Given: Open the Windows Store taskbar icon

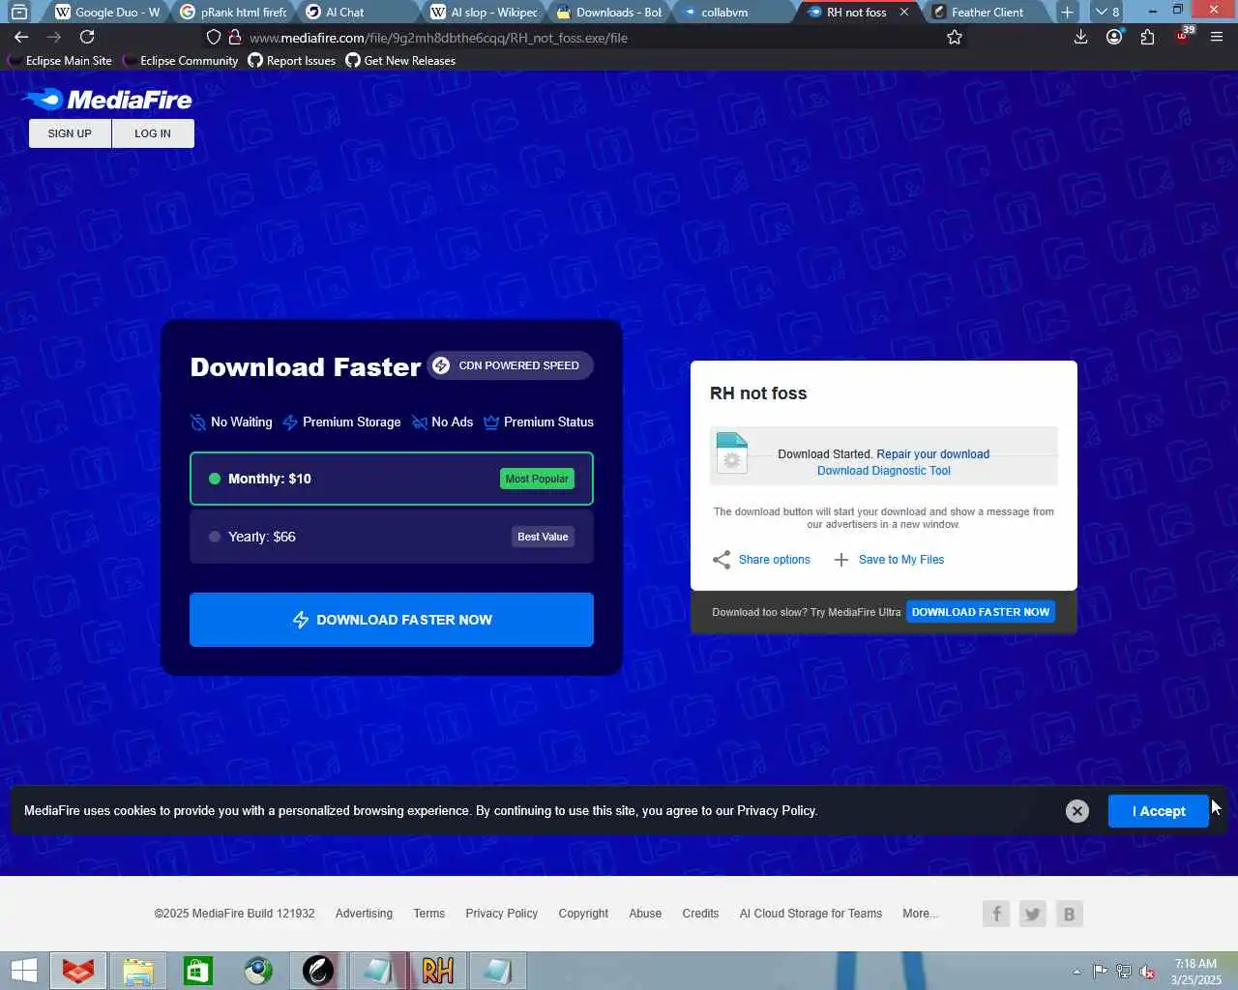Looking at the screenshot, I should tap(198, 971).
